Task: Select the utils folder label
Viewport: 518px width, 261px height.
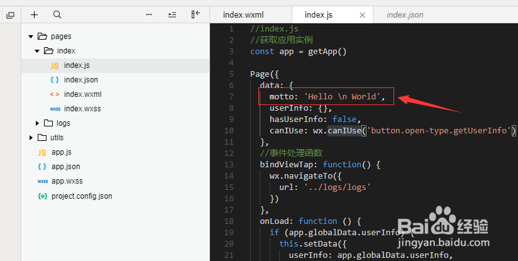Action: click(x=57, y=138)
